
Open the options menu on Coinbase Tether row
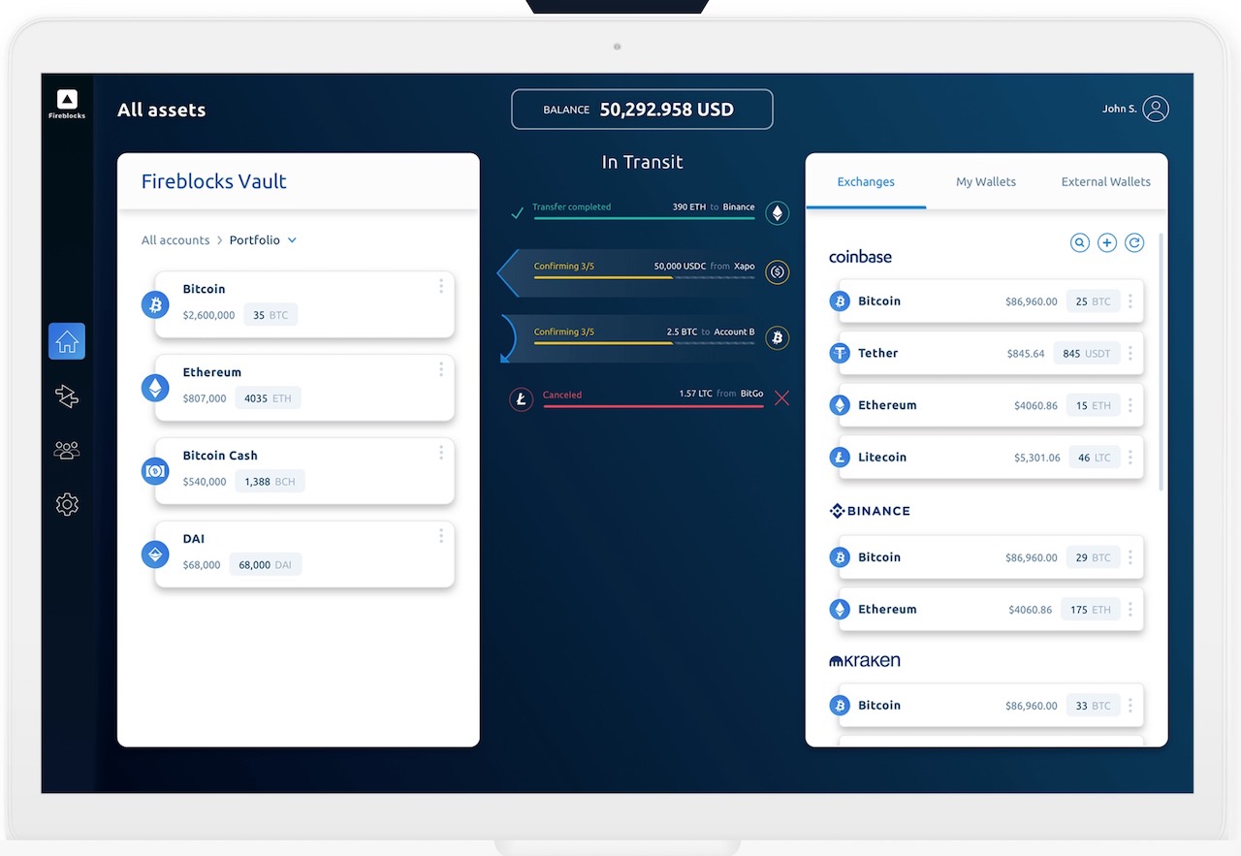pos(1130,354)
